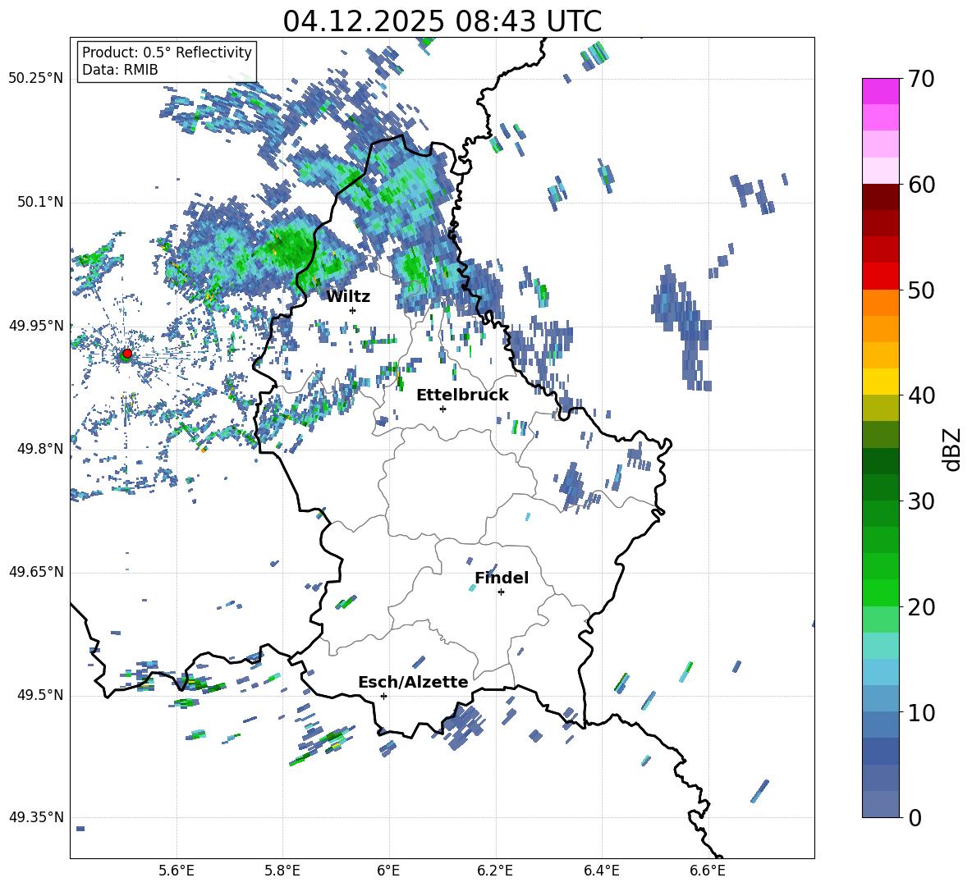Click the yellow colorbar band above 40
The width and height of the screenshot is (972, 887).
[x=880, y=382]
